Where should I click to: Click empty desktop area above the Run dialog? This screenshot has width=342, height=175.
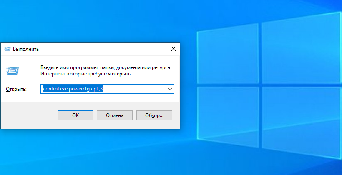coord(83,21)
